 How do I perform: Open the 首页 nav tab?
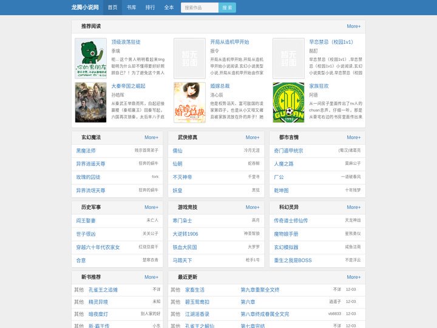(x=113, y=7)
